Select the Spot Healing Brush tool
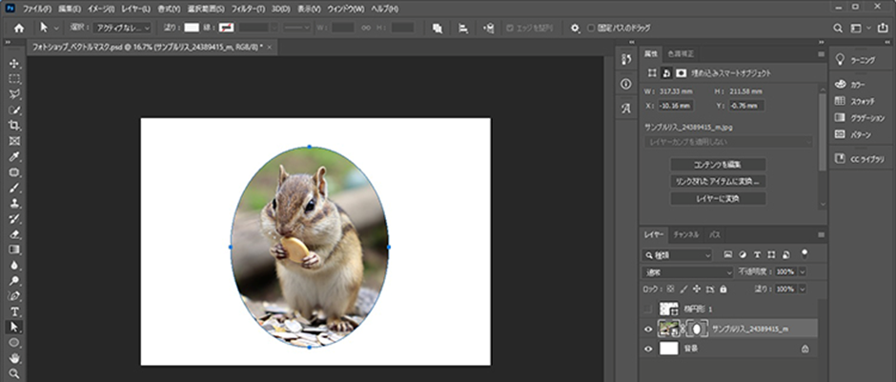This screenshot has height=382, width=896. tap(14, 172)
